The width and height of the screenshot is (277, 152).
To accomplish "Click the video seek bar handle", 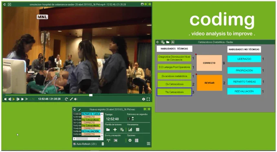I will click(91, 95).
